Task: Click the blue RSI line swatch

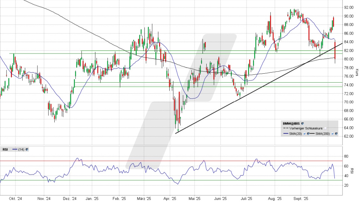Action: (15, 149)
